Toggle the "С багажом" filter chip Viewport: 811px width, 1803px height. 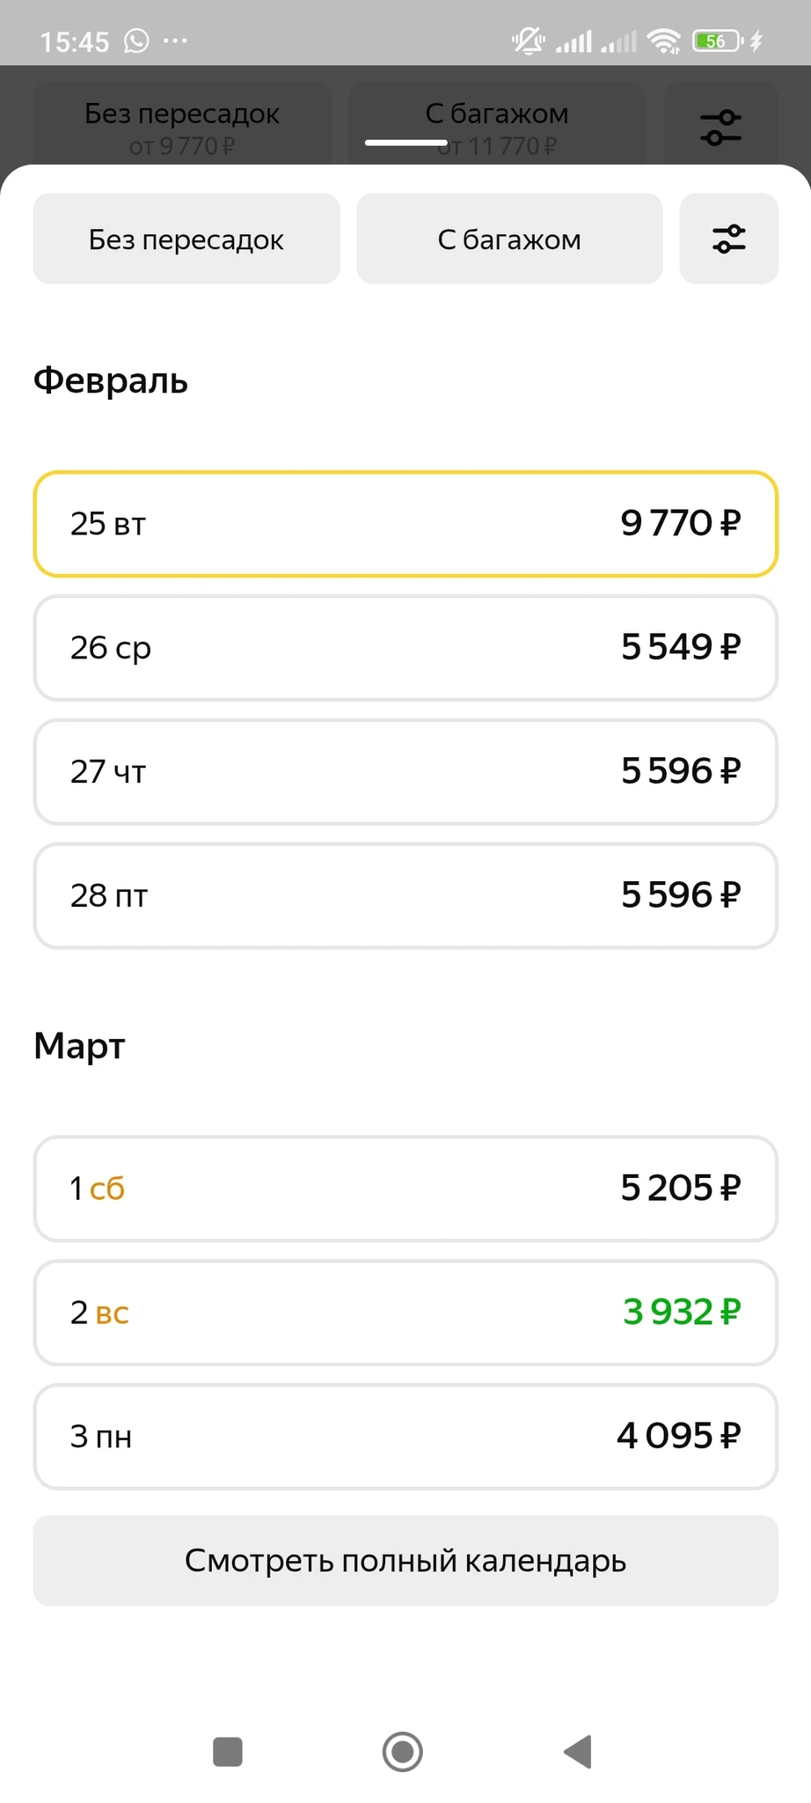click(509, 239)
